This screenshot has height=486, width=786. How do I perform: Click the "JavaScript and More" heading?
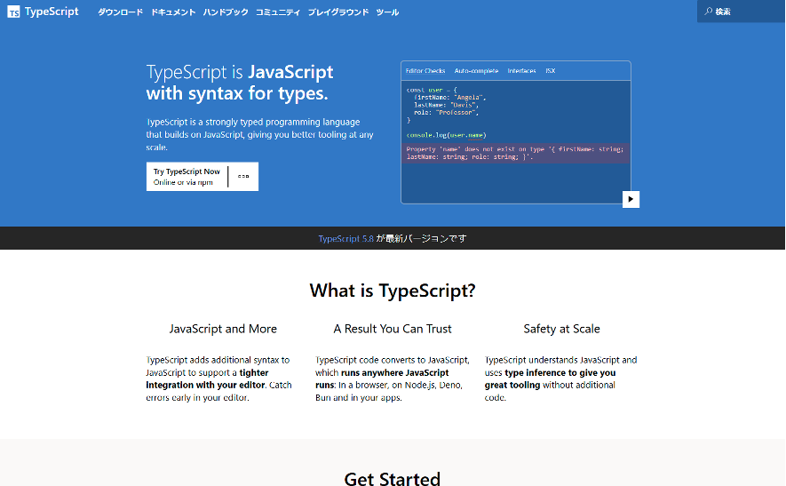tap(223, 329)
